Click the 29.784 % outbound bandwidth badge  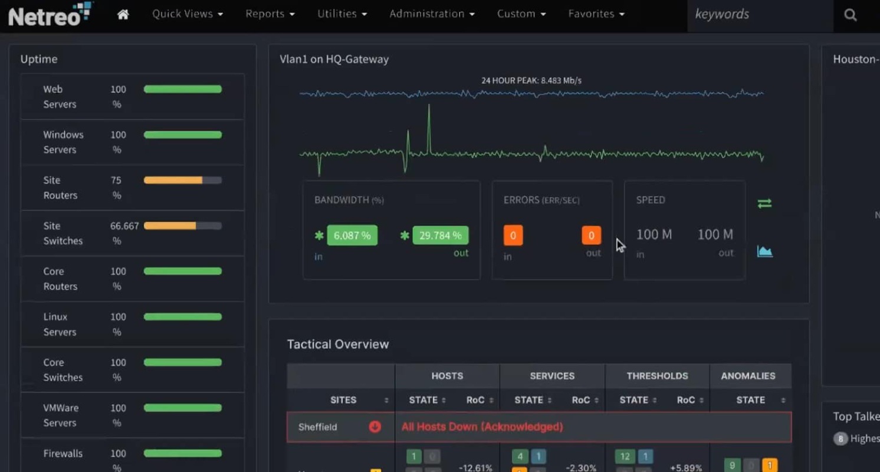441,235
